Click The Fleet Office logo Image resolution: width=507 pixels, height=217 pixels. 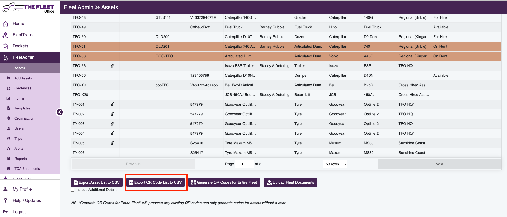tap(28, 8)
